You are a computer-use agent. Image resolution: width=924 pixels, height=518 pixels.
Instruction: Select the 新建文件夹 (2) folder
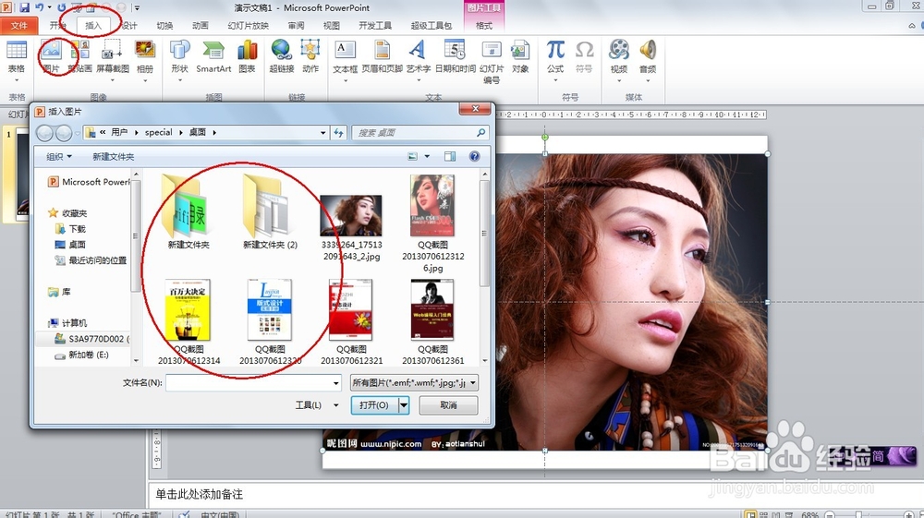[x=270, y=212]
